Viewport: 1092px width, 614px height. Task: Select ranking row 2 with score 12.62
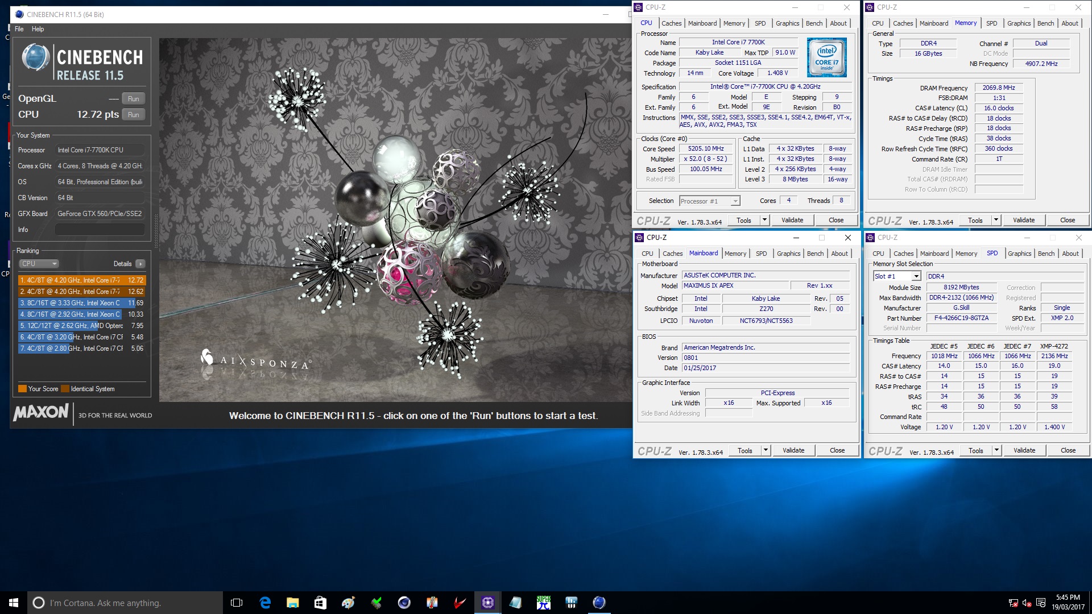coord(82,292)
